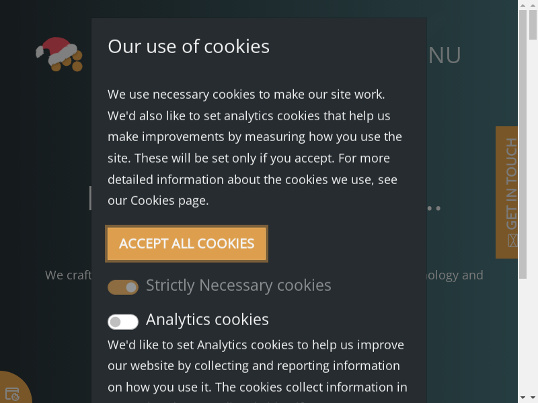This screenshot has height=403, width=538.
Task: Click the Analytics cookies description paragraph
Action: pyautogui.click(x=256, y=366)
